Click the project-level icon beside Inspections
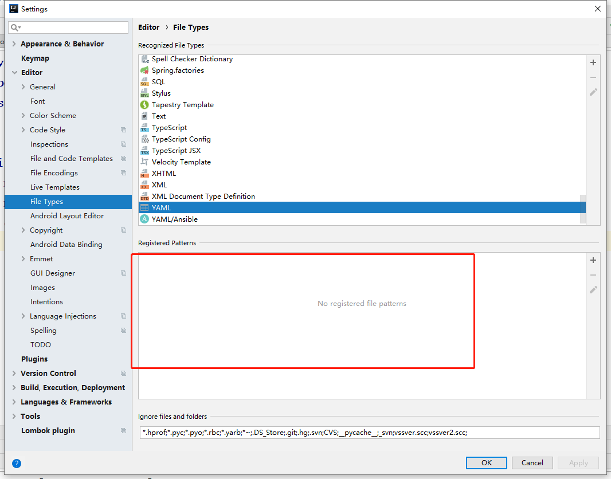 tap(124, 144)
